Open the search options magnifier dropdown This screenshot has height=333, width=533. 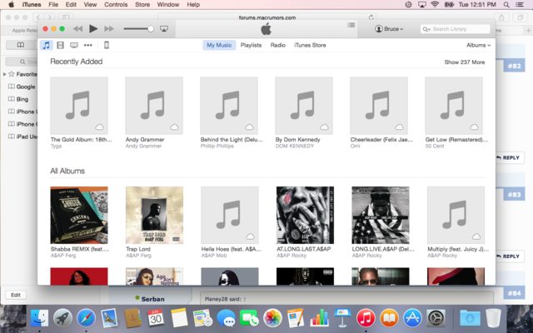coord(426,29)
